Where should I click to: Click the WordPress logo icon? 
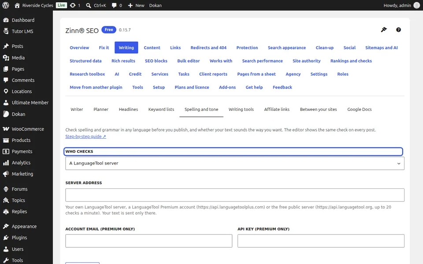tap(6, 5)
